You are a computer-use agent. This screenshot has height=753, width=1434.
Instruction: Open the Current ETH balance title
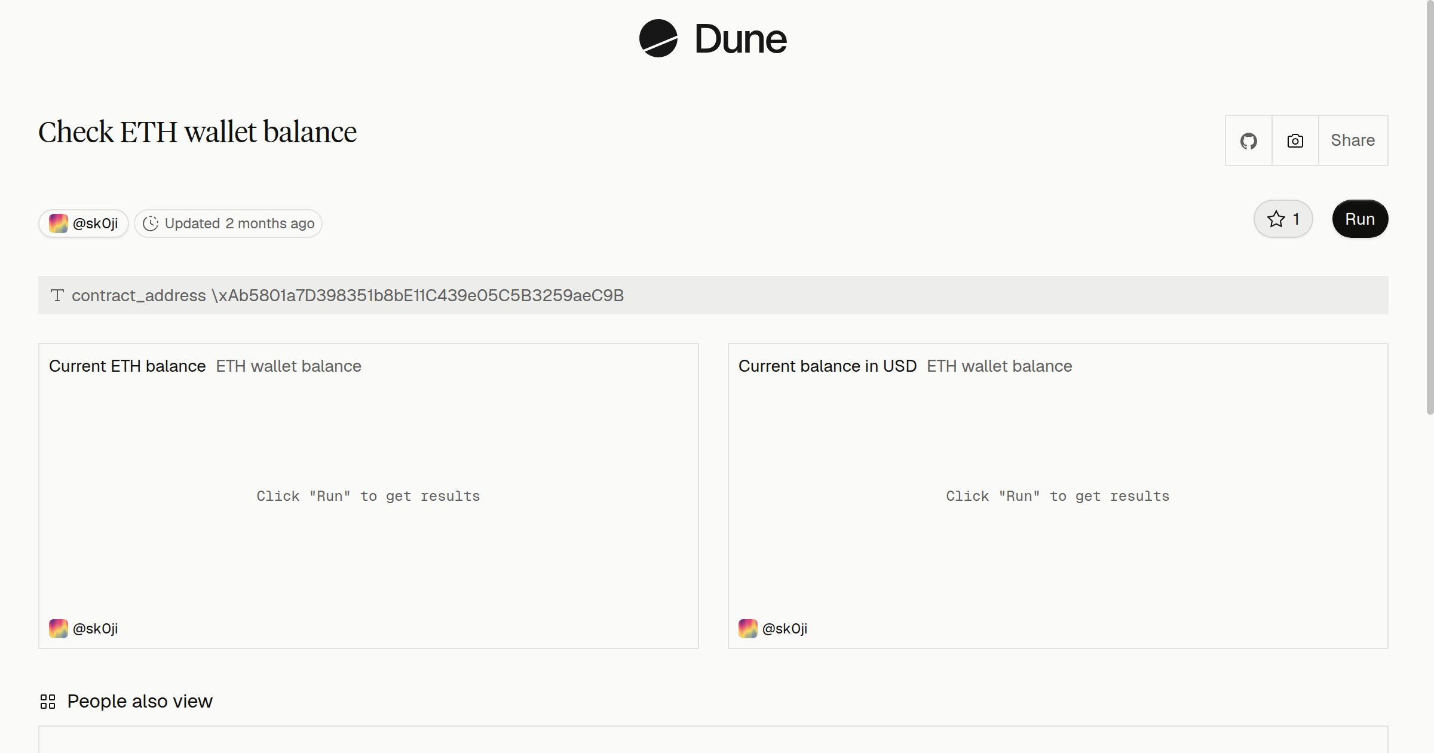pyautogui.click(x=127, y=366)
